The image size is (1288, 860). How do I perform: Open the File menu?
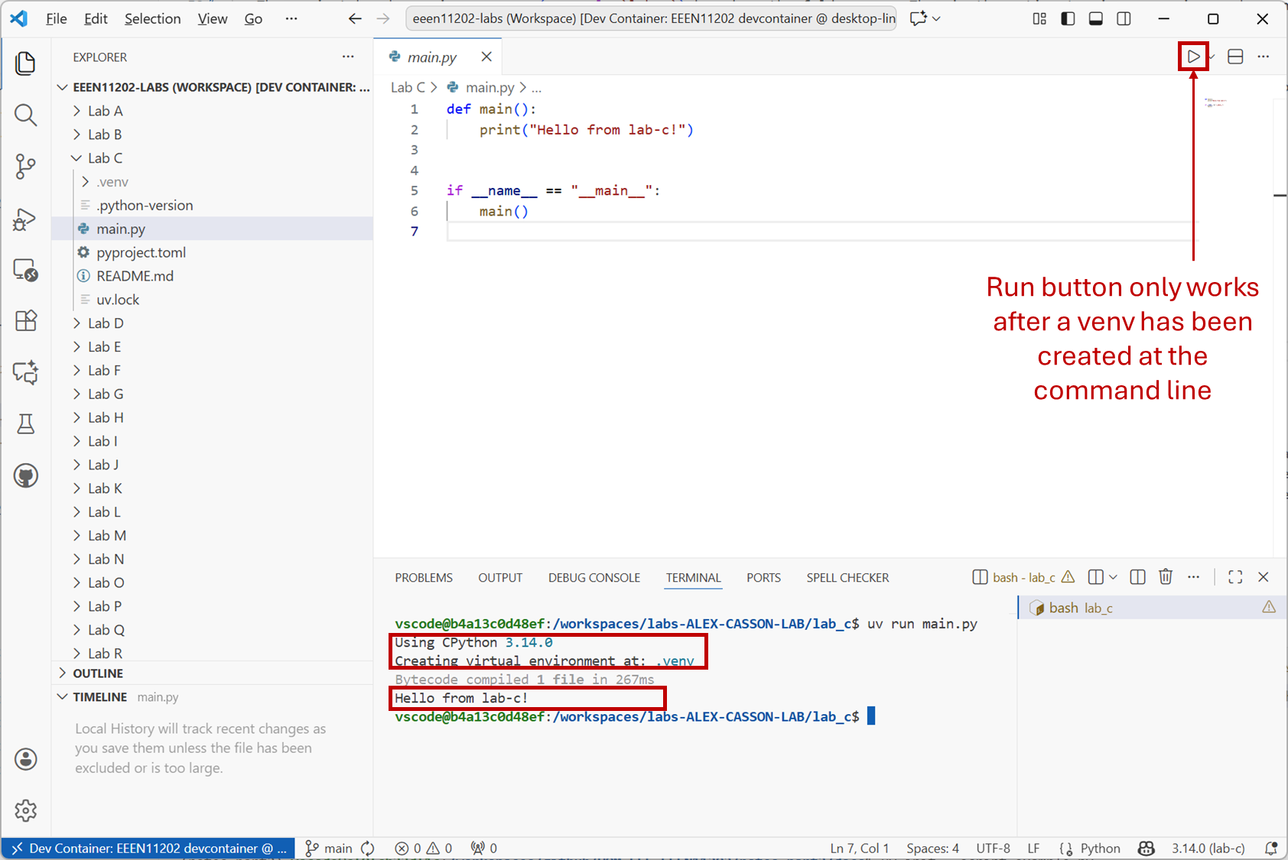coord(56,19)
